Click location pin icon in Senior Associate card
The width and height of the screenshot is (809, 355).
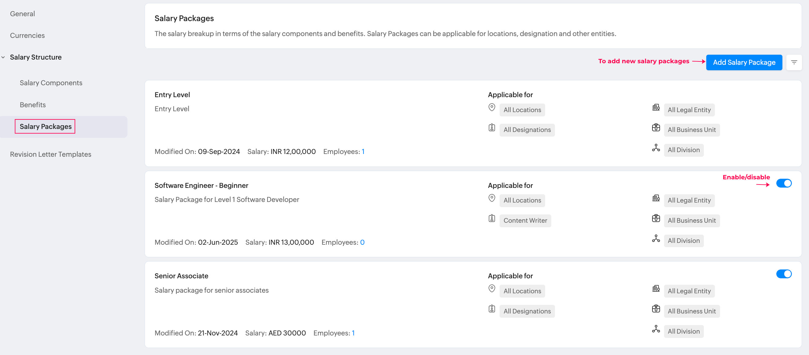click(492, 288)
